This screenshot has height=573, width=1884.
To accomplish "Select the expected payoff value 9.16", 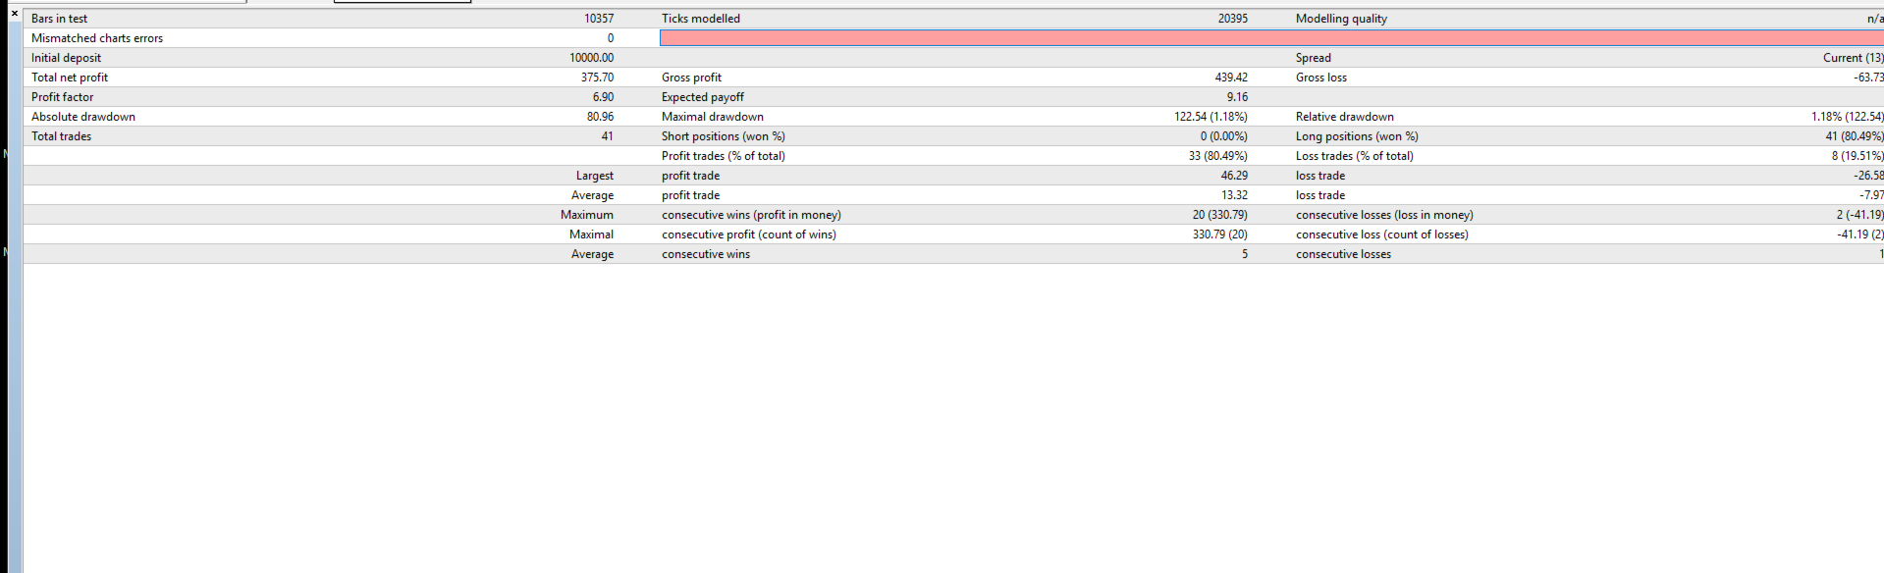I will pyautogui.click(x=1237, y=97).
